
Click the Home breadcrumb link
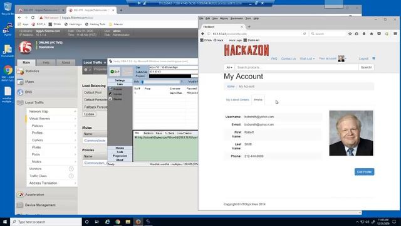[x=231, y=87]
